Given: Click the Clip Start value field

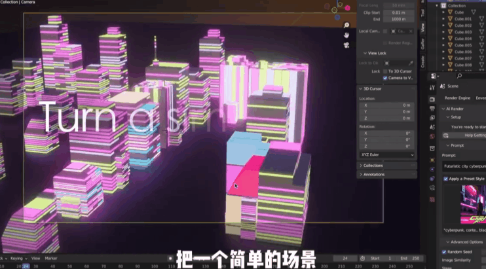Looking at the screenshot, I should click(399, 12).
